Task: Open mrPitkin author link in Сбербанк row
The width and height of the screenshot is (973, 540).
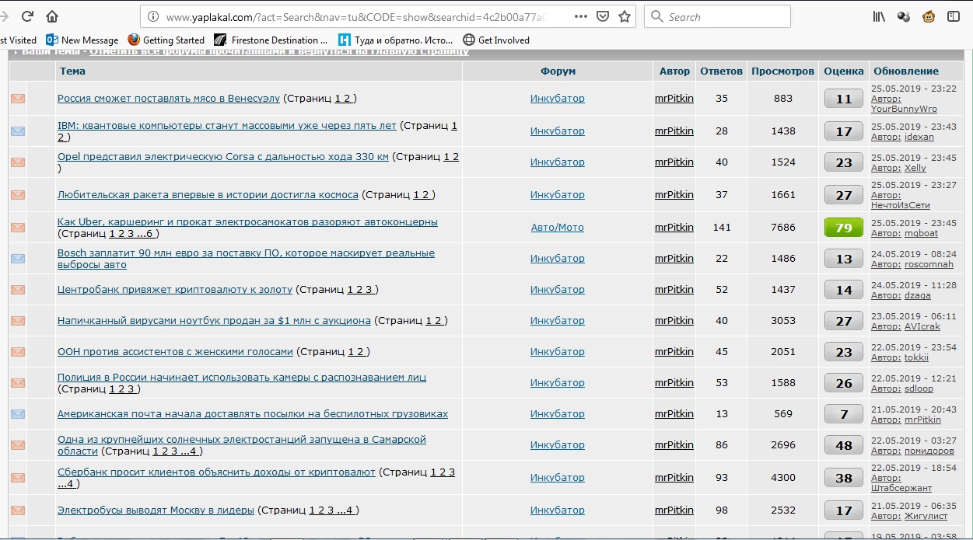Action: click(x=674, y=476)
